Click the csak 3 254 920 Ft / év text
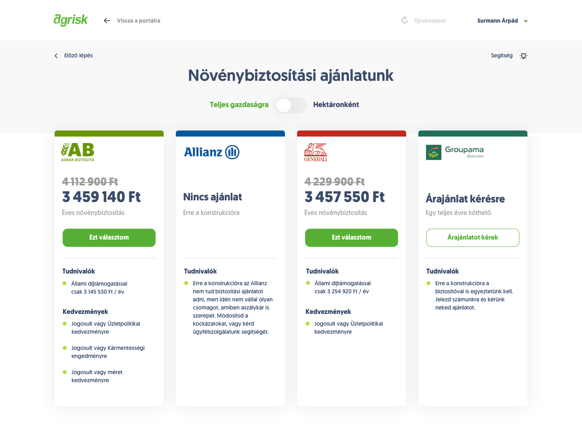Screen dimensions: 582x444 tap(342, 291)
